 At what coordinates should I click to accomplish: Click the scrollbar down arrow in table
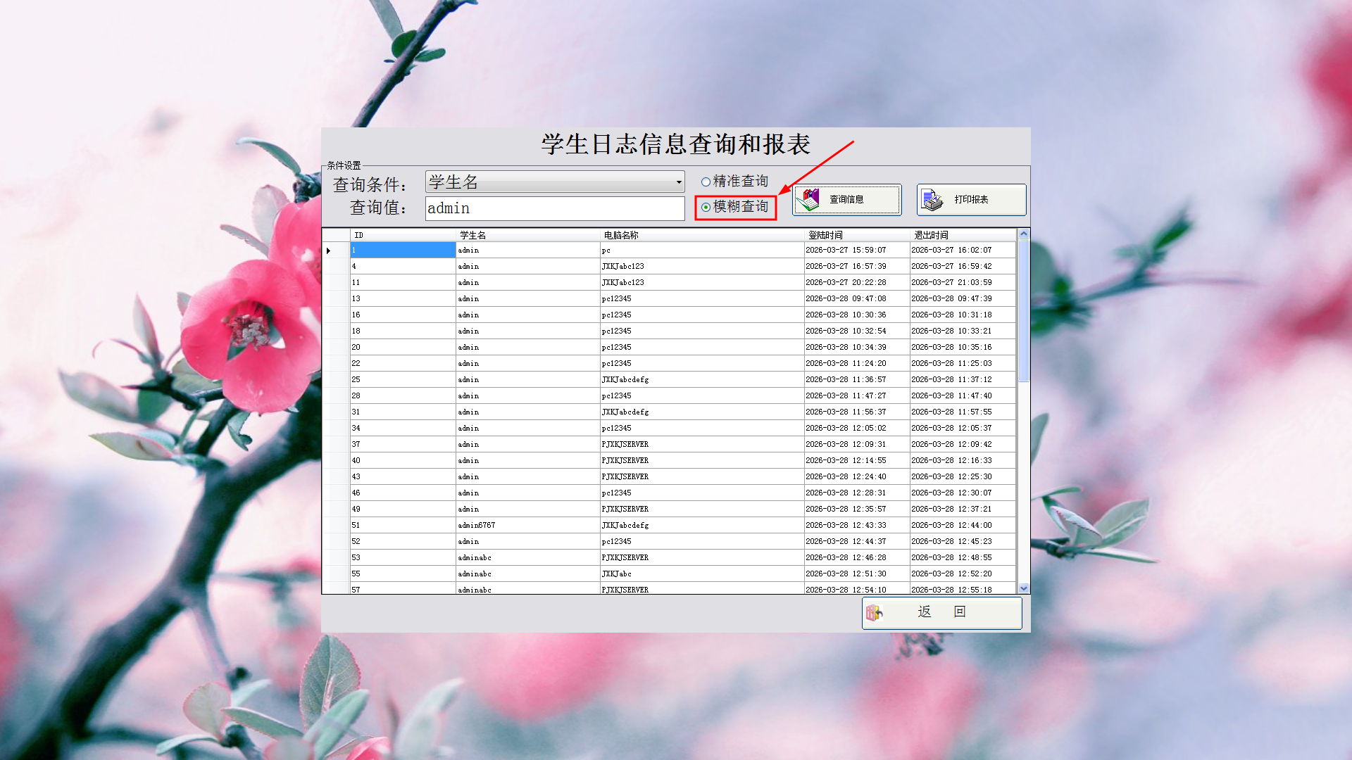tap(1024, 588)
